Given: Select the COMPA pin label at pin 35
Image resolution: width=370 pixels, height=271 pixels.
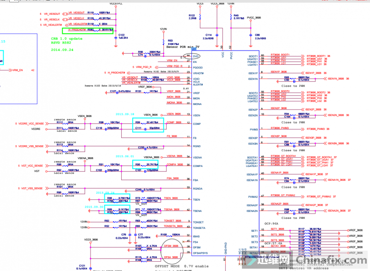Looking at the screenshot, I should pos(197,166).
